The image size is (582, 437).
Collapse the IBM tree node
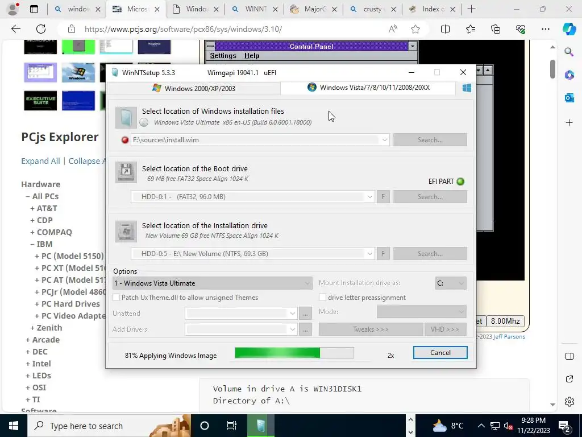pyautogui.click(x=32, y=244)
